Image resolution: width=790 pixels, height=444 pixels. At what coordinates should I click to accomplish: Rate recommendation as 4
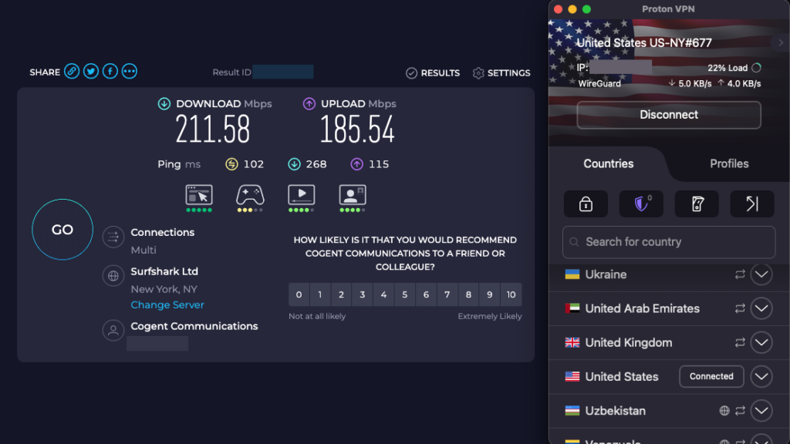[383, 294]
